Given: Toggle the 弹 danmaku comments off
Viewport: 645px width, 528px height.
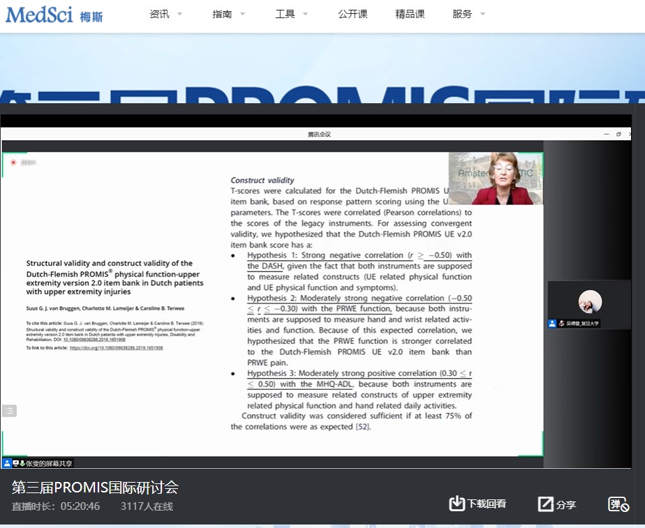Looking at the screenshot, I should [618, 504].
